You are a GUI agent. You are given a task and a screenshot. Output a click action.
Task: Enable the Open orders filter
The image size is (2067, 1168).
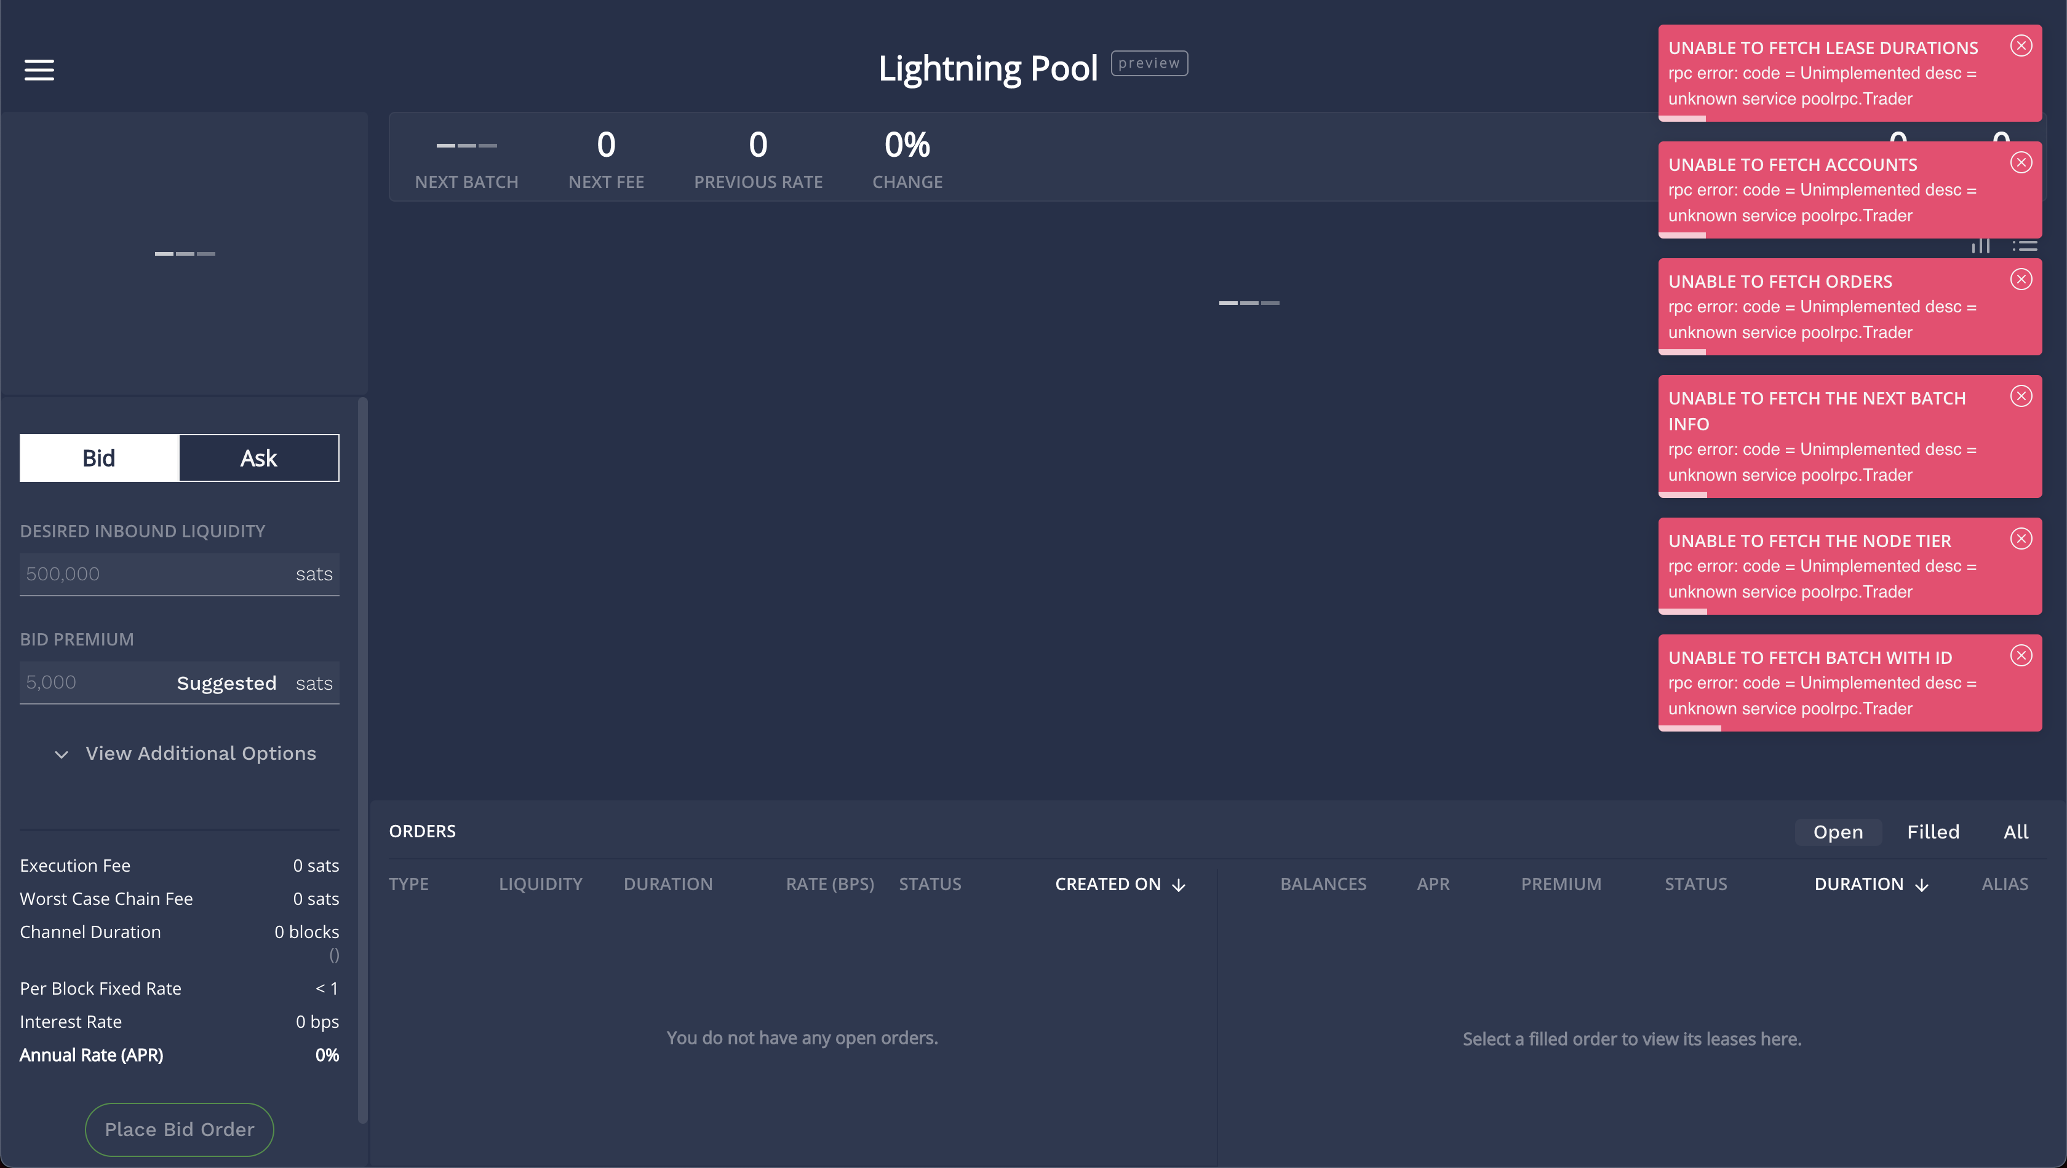pyautogui.click(x=1838, y=832)
